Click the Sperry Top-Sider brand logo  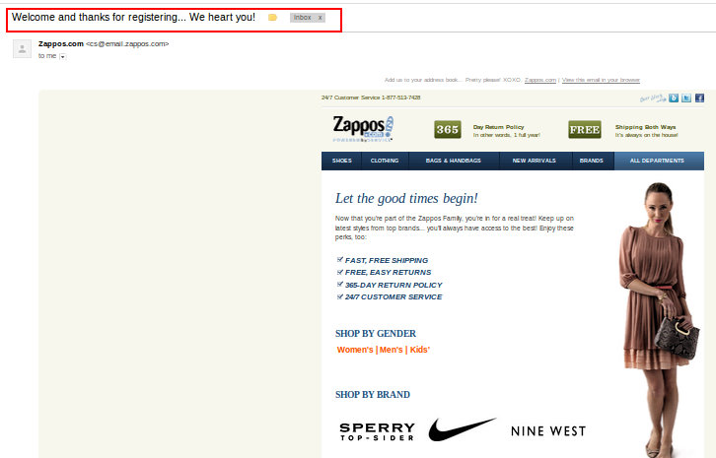point(377,431)
